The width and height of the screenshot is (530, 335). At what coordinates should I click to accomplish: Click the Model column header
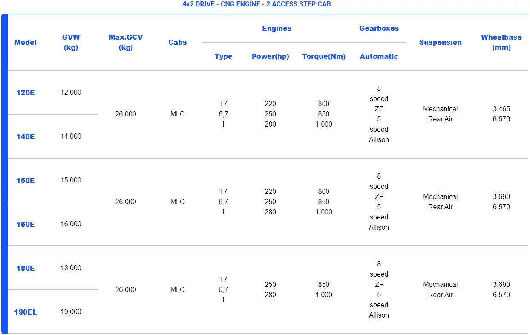point(25,42)
